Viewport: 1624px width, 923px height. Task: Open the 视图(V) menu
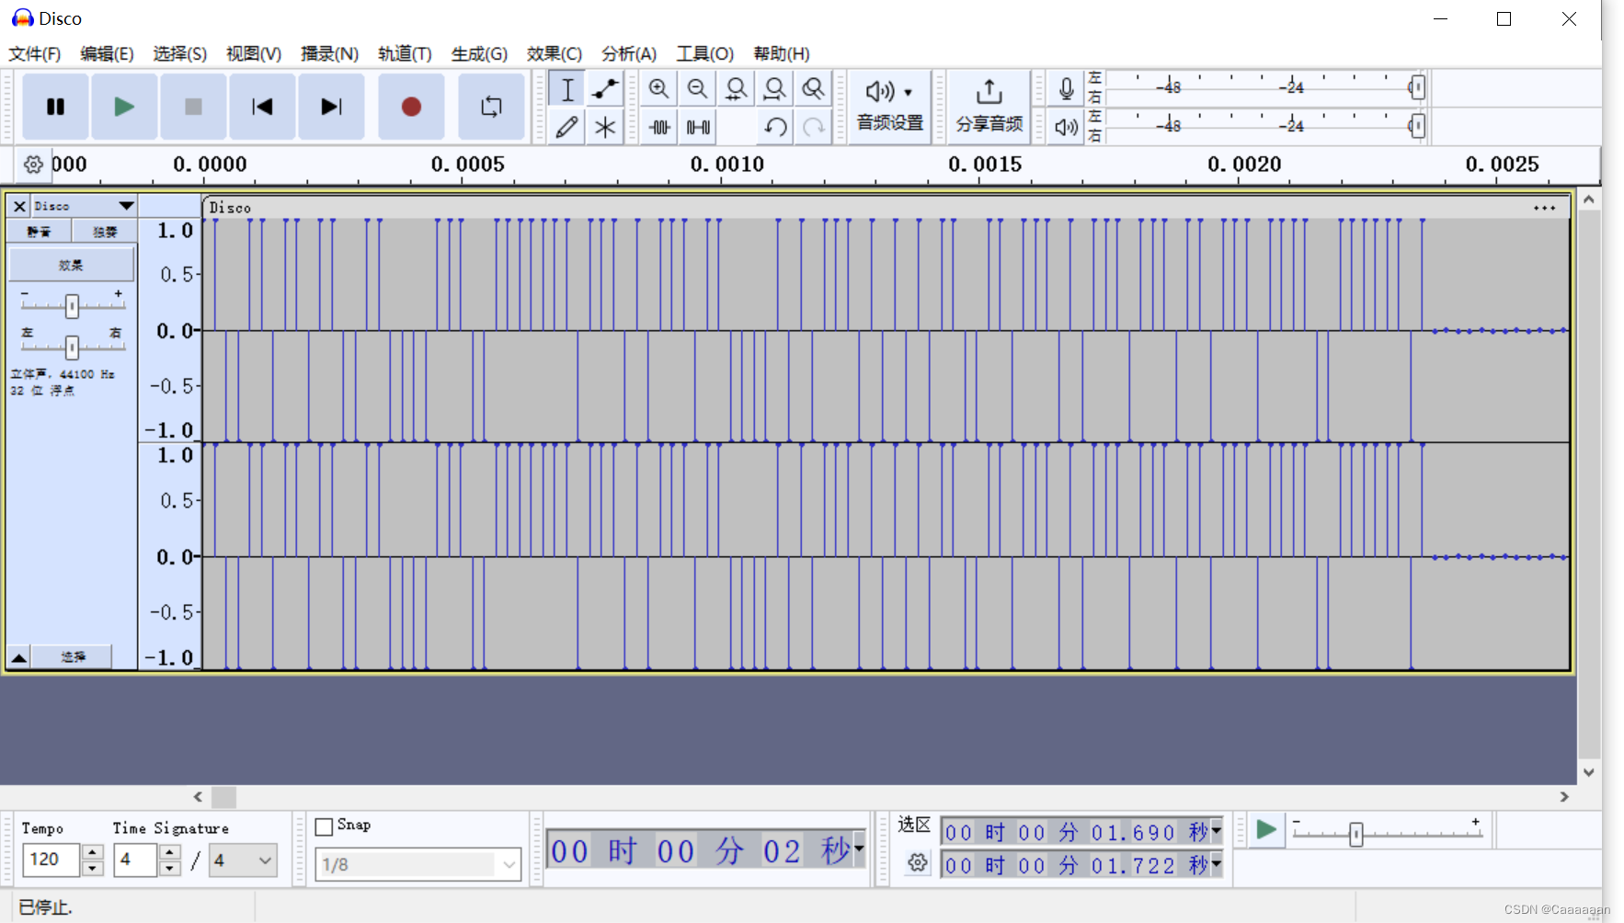click(254, 53)
